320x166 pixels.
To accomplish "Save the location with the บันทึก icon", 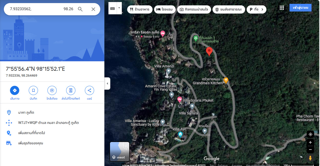I will coord(33,90).
